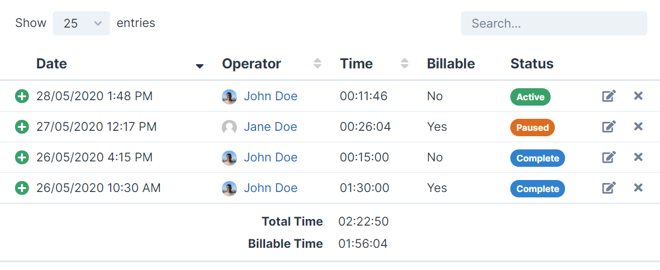Sort the table by Operator column

click(251, 64)
